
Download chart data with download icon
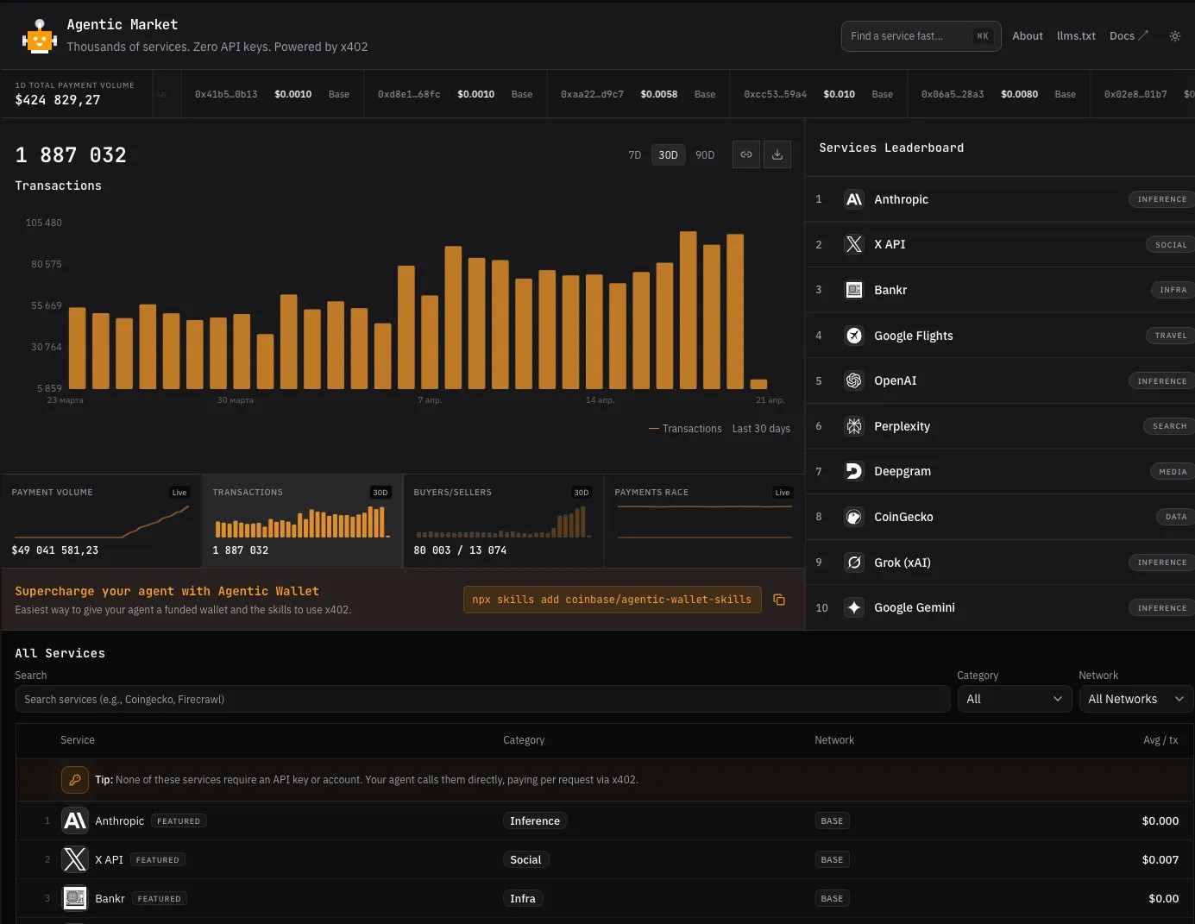777,154
